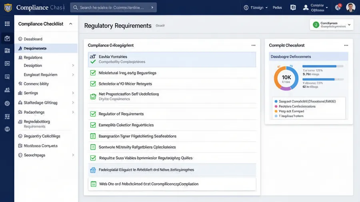Screen dimensions: 360x202
Task: Click into the header search field
Action: click(x=114, y=8)
